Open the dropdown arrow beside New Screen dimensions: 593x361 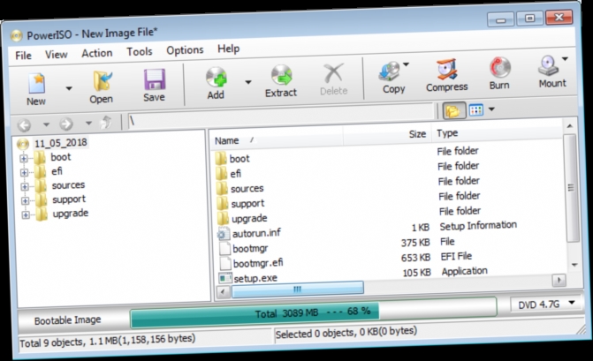[68, 89]
